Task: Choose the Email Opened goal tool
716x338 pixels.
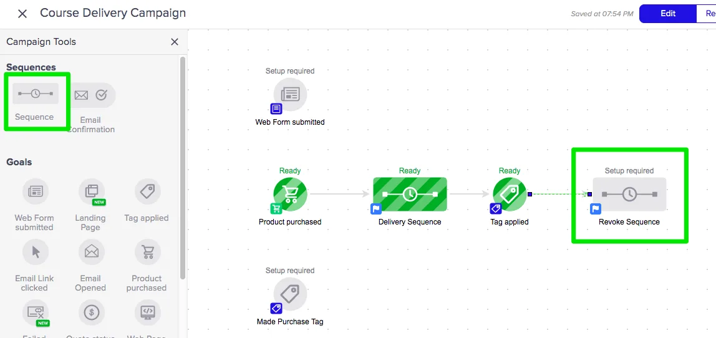Action: click(x=91, y=252)
